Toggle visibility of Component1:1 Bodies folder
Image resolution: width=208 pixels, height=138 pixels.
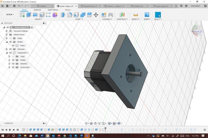point(13,60)
